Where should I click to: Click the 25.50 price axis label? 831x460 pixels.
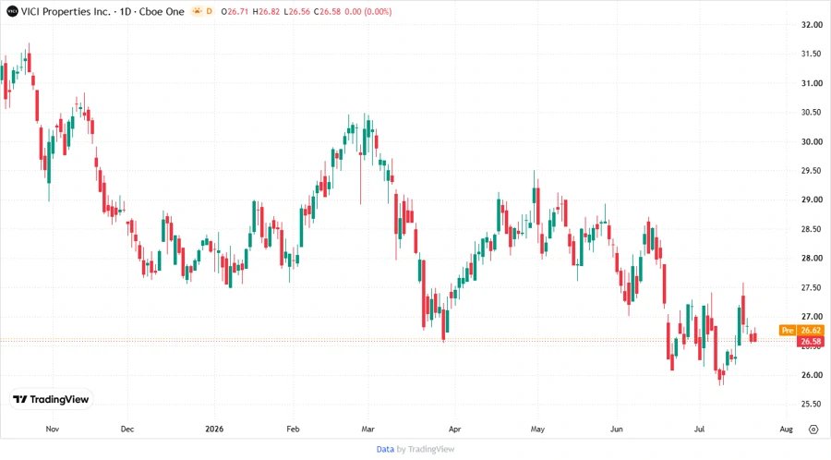[812, 405]
